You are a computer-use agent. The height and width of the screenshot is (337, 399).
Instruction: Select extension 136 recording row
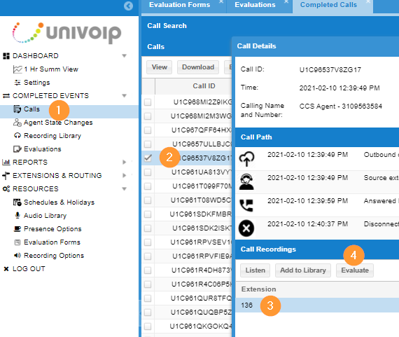pyautogui.click(x=317, y=305)
